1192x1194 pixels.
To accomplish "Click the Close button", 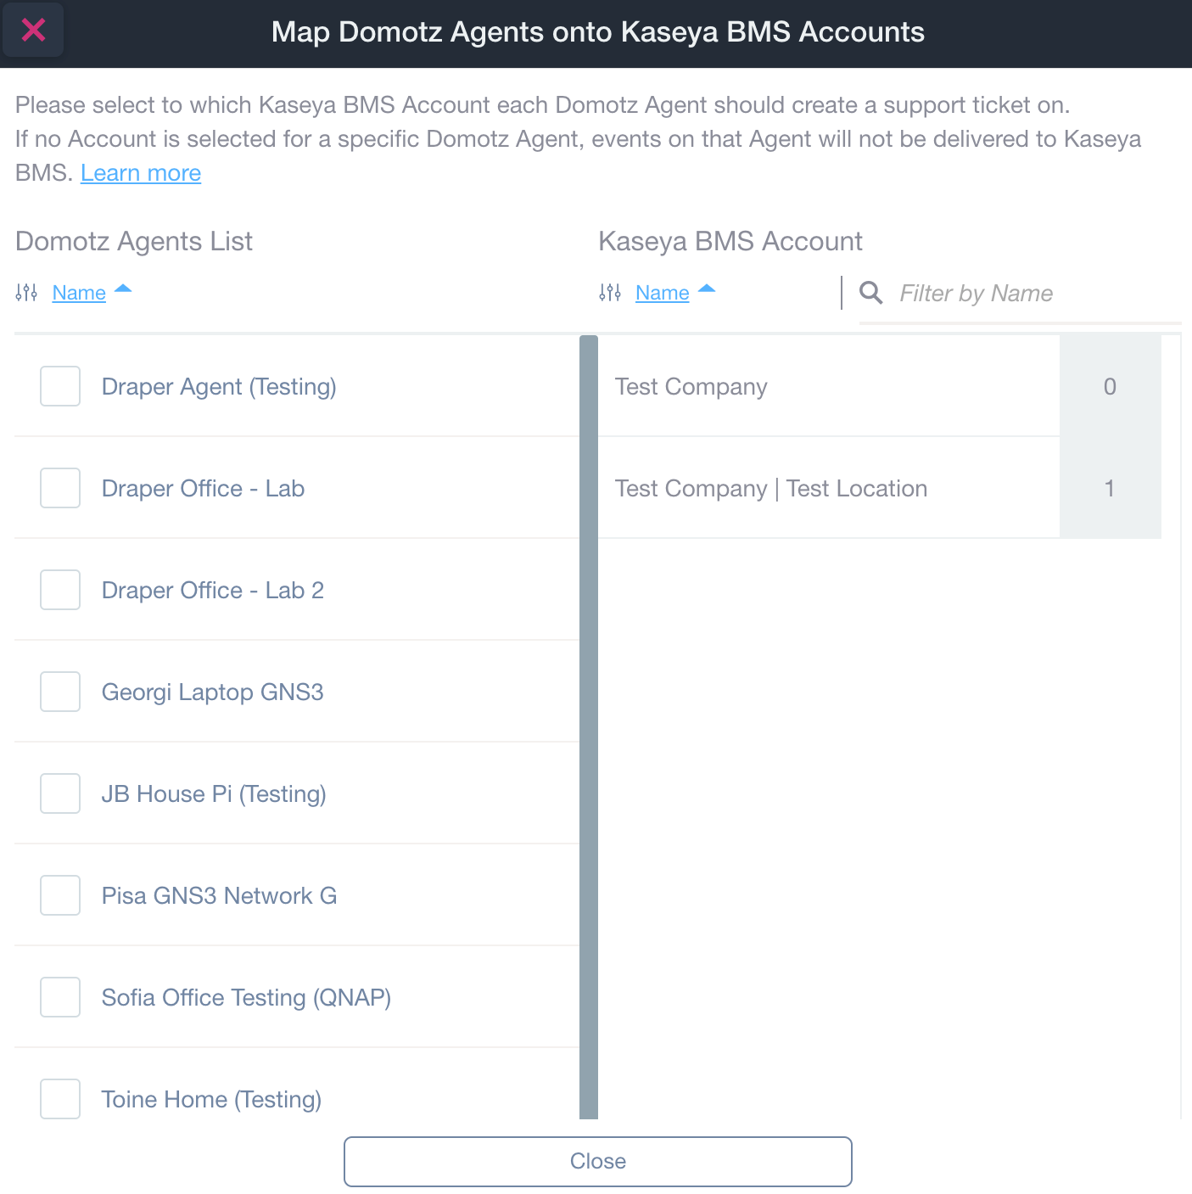I will click(x=596, y=1161).
